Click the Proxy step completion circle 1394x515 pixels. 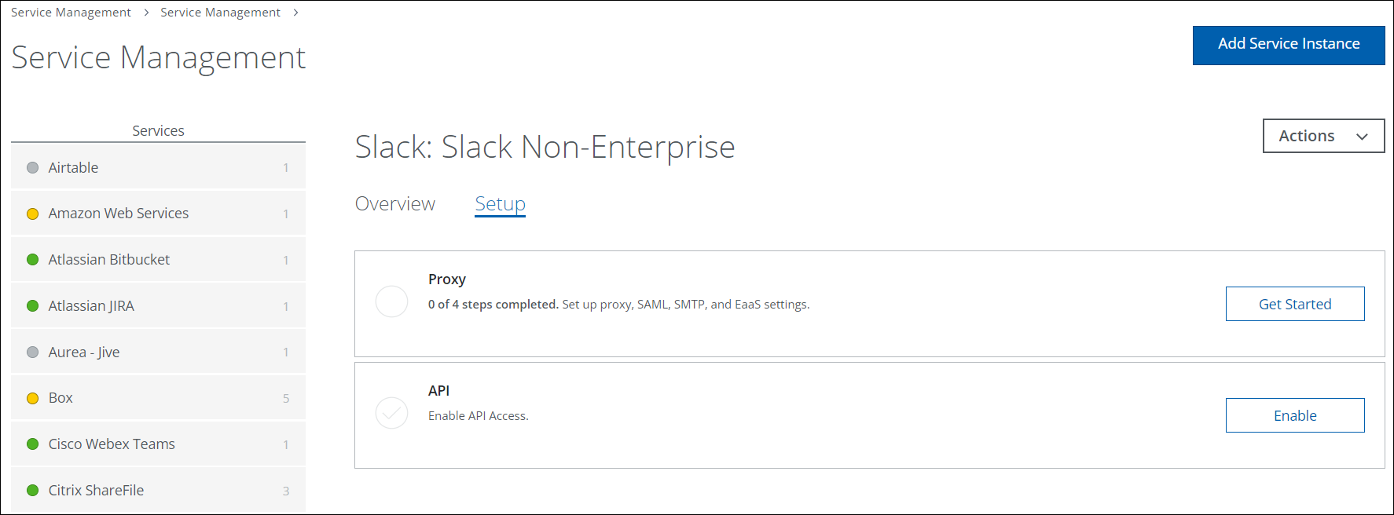click(x=391, y=301)
